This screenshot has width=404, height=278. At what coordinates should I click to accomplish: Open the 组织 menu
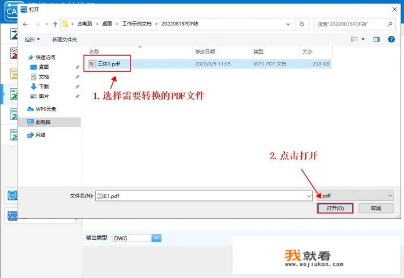pyautogui.click(x=32, y=39)
